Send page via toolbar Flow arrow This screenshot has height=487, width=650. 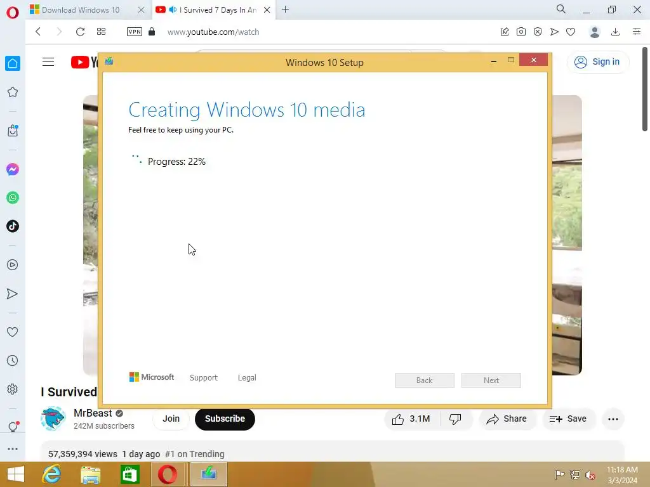(554, 32)
